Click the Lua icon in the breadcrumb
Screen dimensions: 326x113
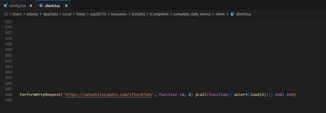point(232,14)
